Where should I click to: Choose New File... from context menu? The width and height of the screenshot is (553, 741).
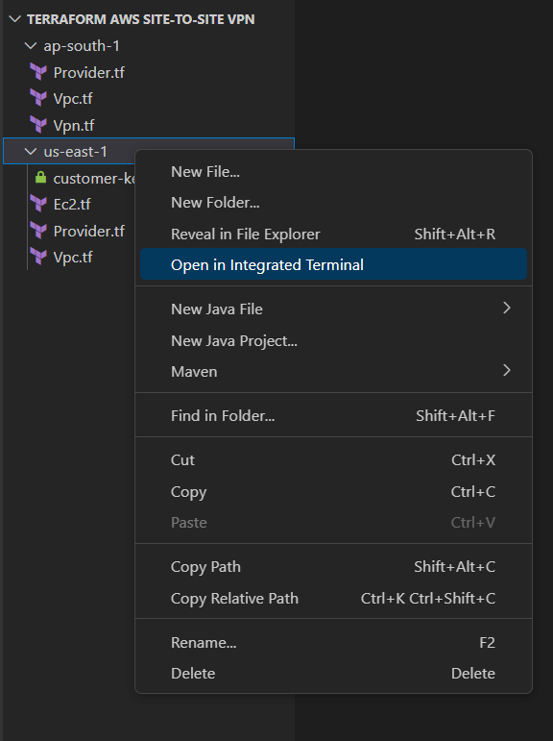point(333,171)
